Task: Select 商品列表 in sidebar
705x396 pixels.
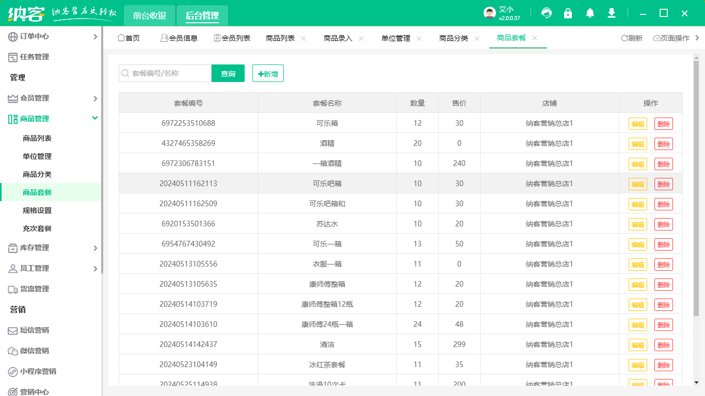Action: [x=37, y=138]
